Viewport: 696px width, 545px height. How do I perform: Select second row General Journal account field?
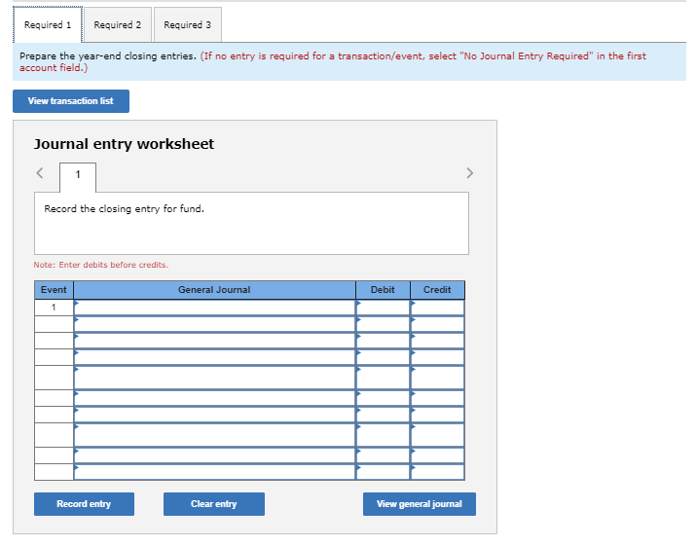214,324
